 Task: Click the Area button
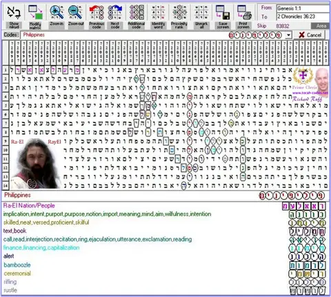point(321,26)
